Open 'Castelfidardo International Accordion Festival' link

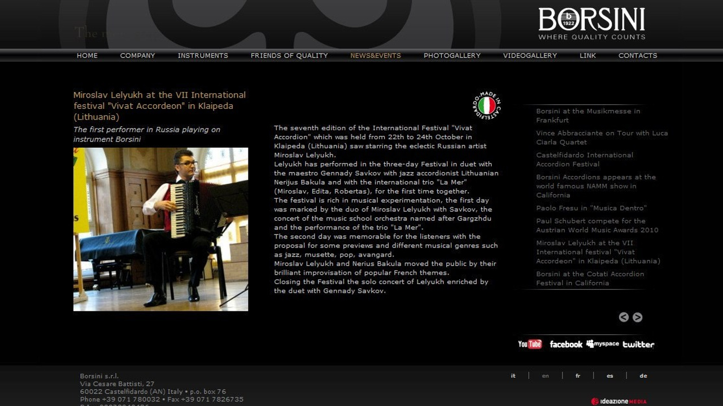pos(585,160)
